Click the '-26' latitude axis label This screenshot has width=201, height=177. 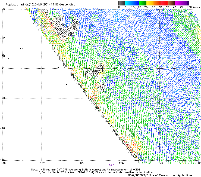click(2, 98)
